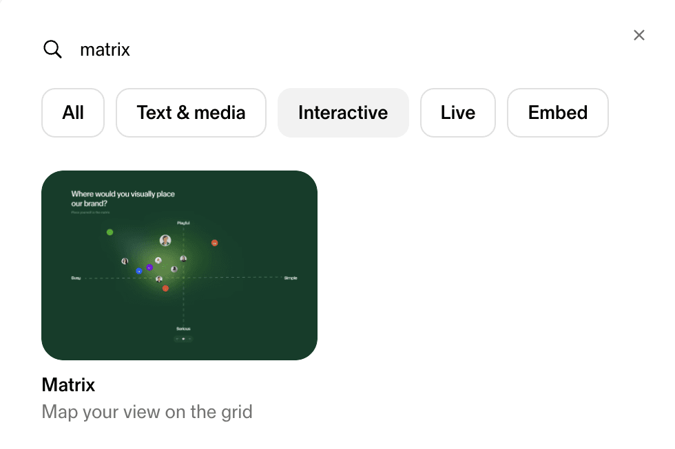Click the Matrix result title

point(68,384)
